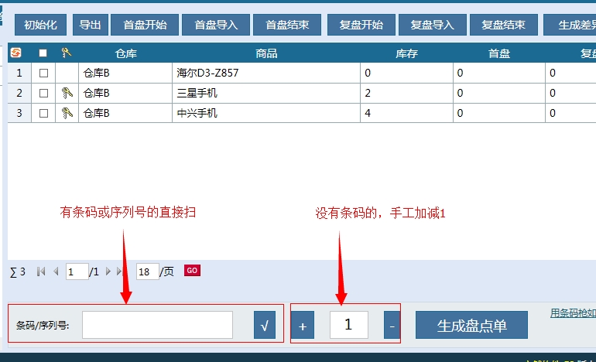Click the key icon in 三星手机 row

[67, 93]
